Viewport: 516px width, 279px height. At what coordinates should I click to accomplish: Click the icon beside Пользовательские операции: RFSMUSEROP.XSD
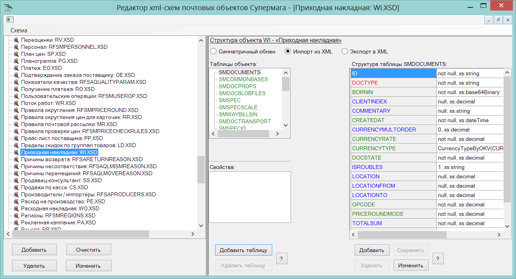16,96
